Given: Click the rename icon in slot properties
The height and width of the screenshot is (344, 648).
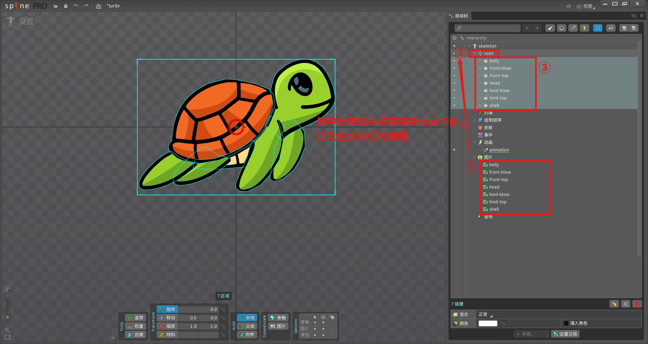Looking at the screenshot, I should [x=625, y=304].
